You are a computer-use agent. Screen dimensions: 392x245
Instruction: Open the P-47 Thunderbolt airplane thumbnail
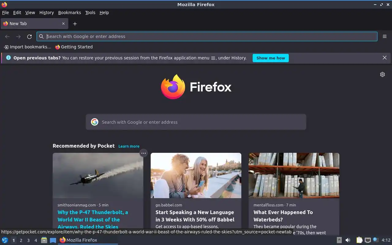coord(98,175)
